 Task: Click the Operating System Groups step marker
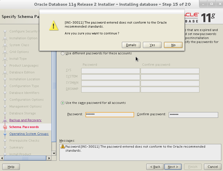click(5, 134)
